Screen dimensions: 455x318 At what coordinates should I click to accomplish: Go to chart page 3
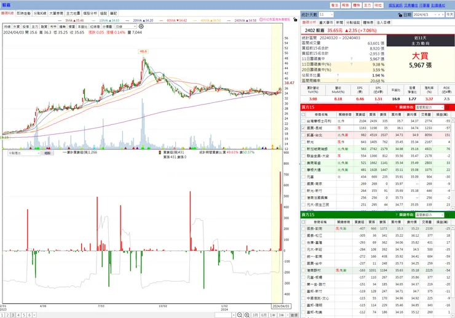click(x=13, y=315)
